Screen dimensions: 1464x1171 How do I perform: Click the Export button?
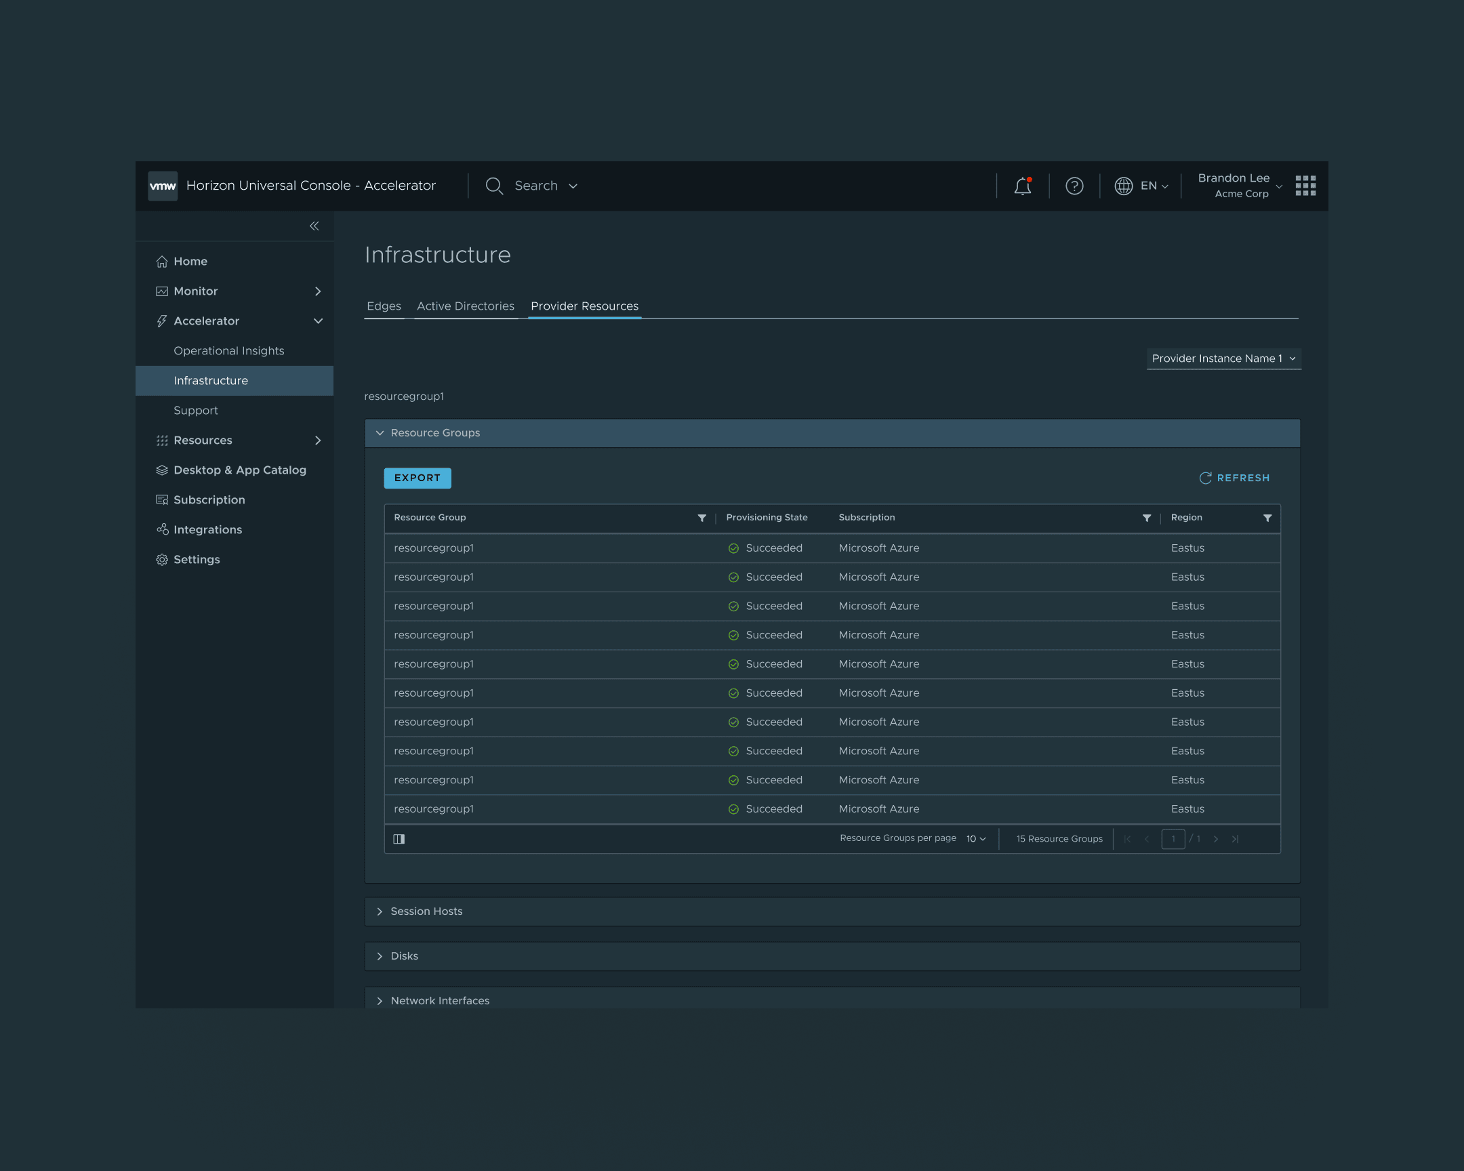point(417,477)
